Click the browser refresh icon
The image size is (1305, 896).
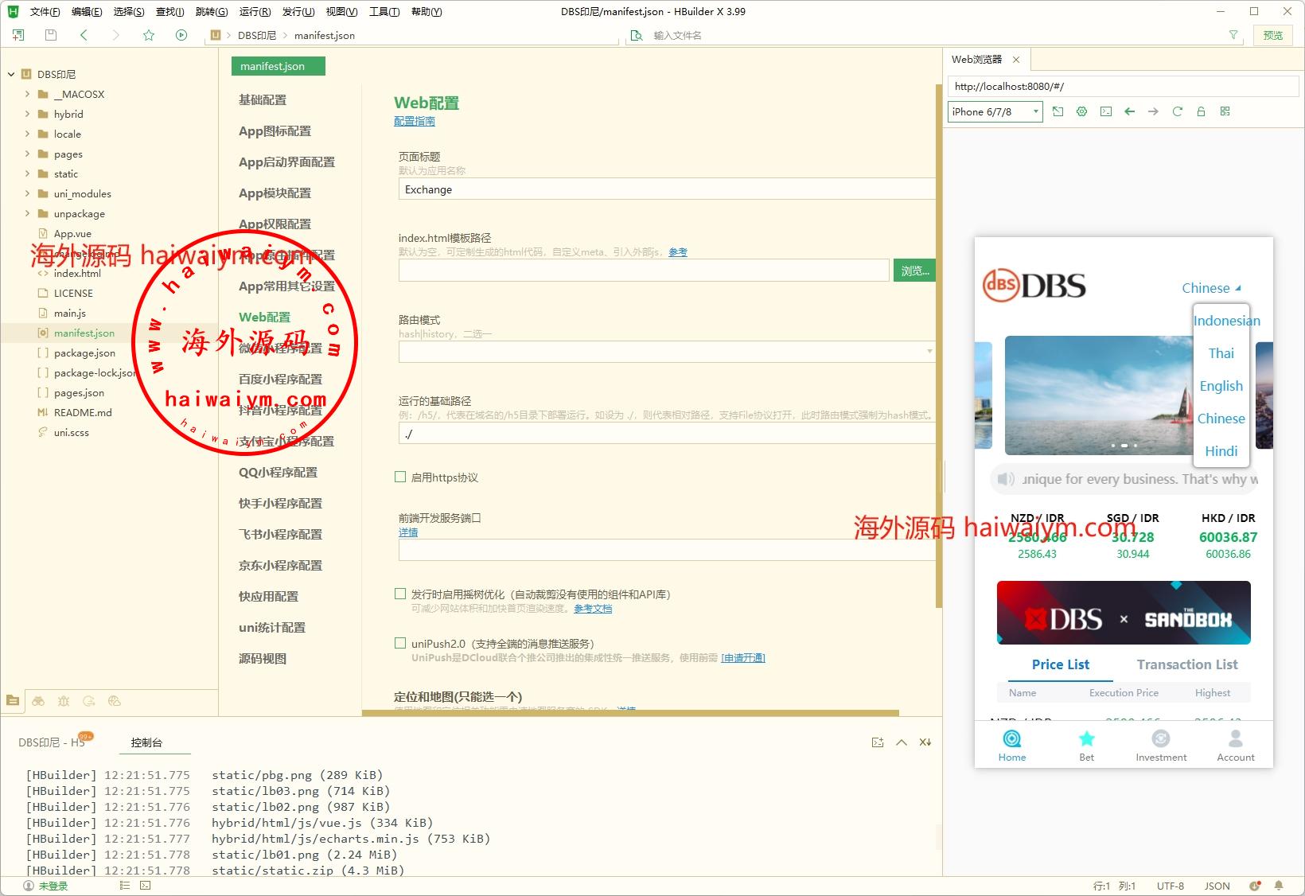point(1177,111)
